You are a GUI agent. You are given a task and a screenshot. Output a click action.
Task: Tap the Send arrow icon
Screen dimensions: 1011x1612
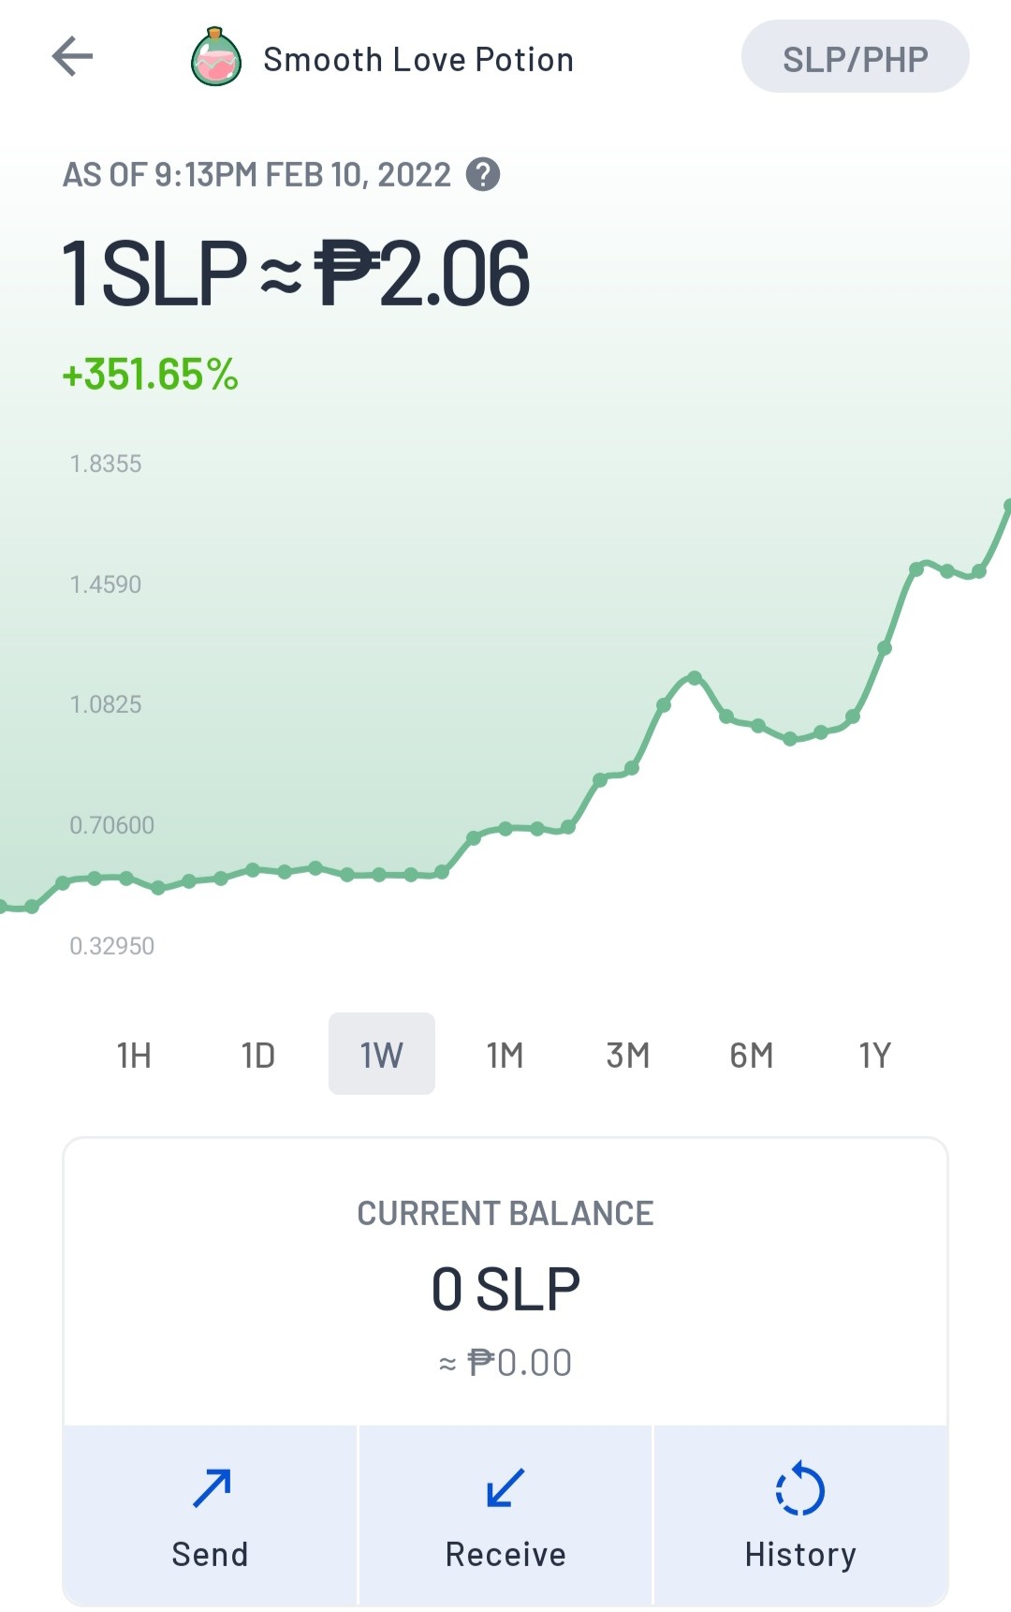tap(212, 1487)
